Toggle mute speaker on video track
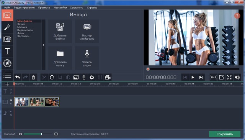Viewport: 245px width, 140px height. (11, 103)
